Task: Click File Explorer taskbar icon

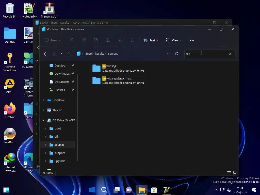Action: pos(141,190)
